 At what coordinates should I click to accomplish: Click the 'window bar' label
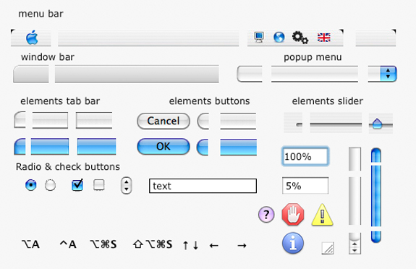pos(48,57)
